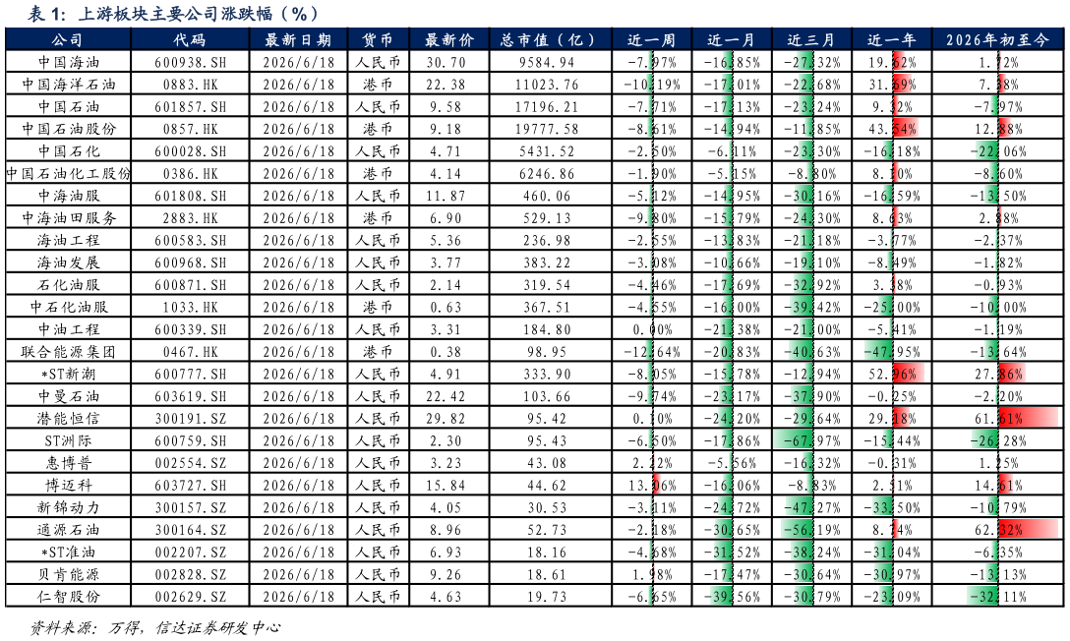Select the 13.06% weekly value
1070x641 pixels.
tap(651, 486)
